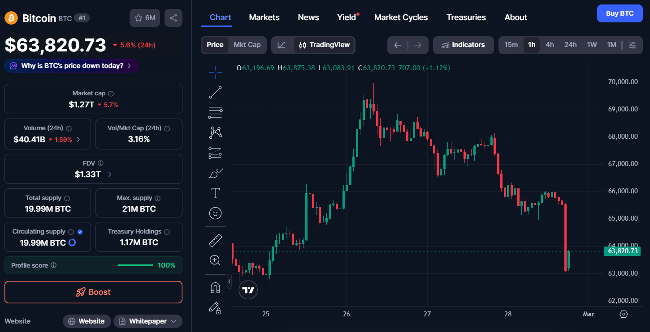Show FDV info tooltip icon
650x332 pixels.
[101, 163]
